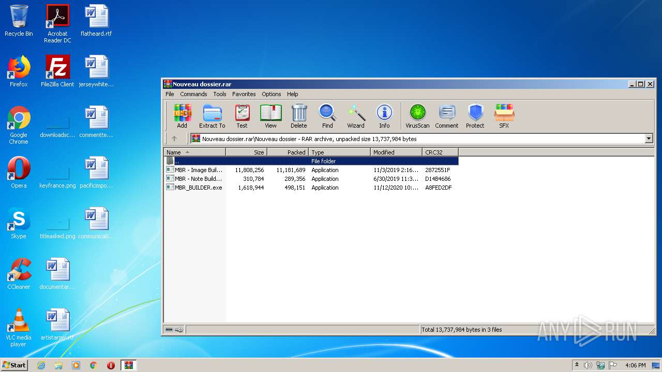662x372 pixels.
Task: Sort by Packed column header
Action: 288,152
